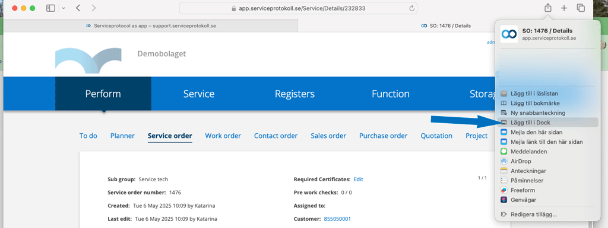Click the 1 / 1 page counter
Image resolution: width=608 pixels, height=228 pixels.
(482, 178)
